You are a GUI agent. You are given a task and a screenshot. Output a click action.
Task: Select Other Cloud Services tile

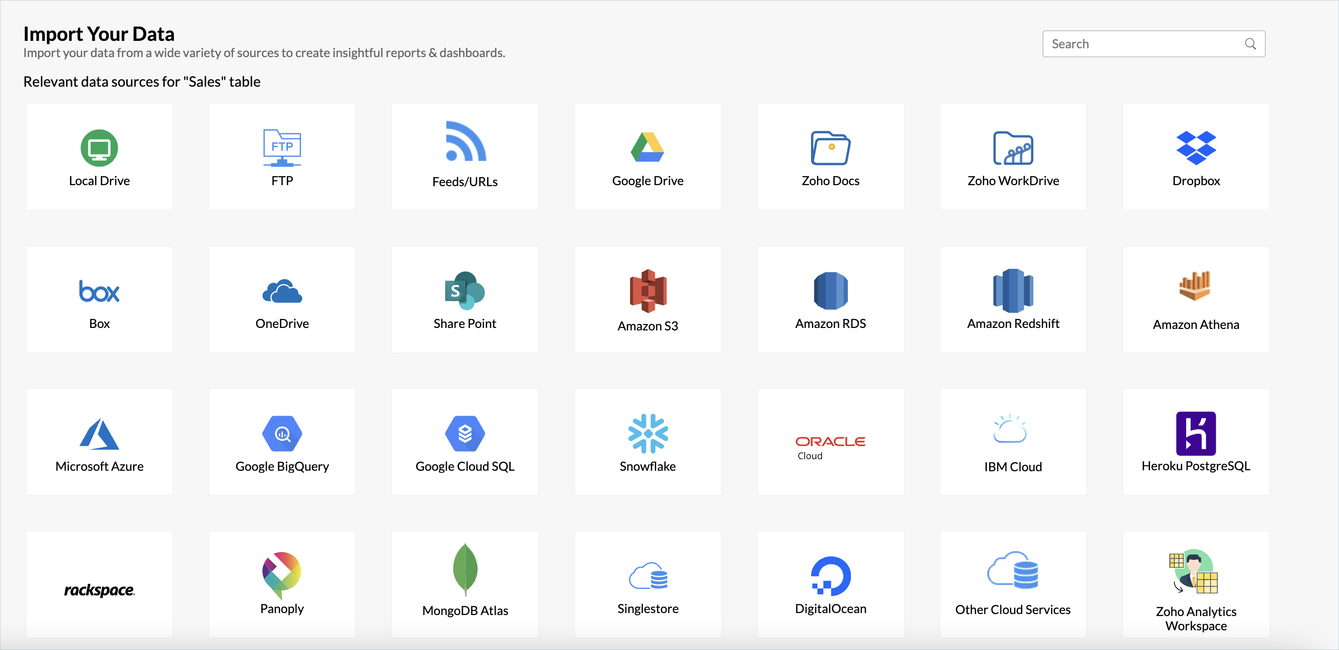tap(1013, 584)
